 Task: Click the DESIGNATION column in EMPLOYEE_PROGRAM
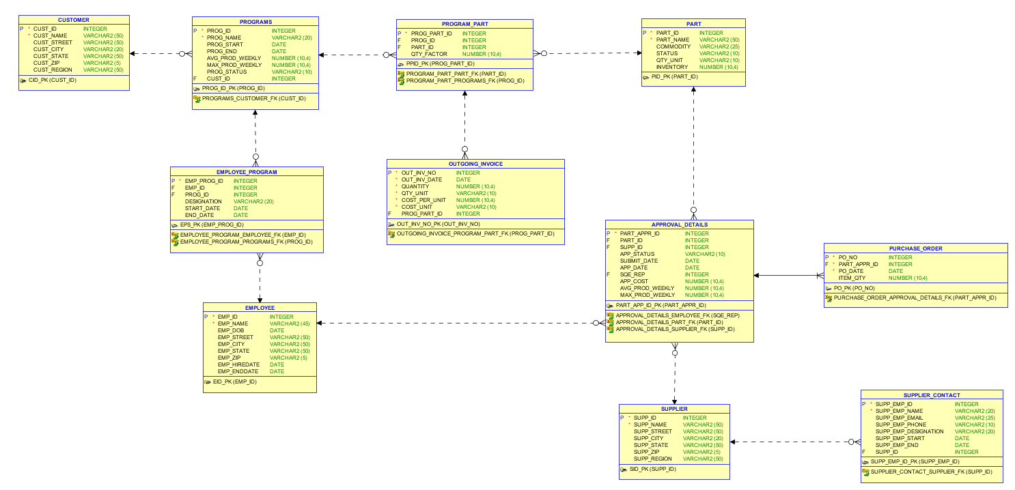203,201
